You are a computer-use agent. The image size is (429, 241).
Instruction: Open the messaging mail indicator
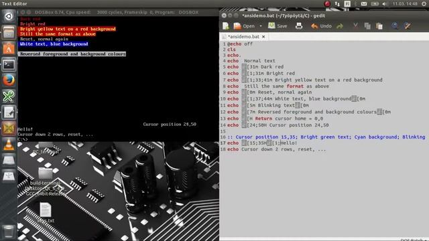pyautogui.click(x=363, y=4)
